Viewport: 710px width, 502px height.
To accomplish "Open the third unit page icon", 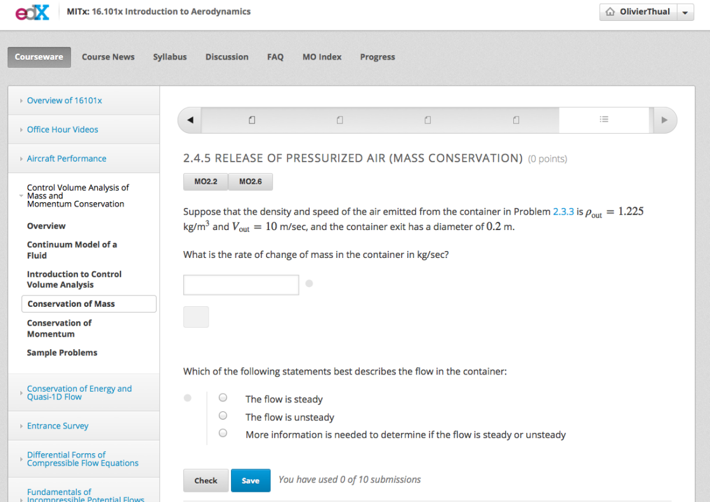I will click(x=428, y=120).
